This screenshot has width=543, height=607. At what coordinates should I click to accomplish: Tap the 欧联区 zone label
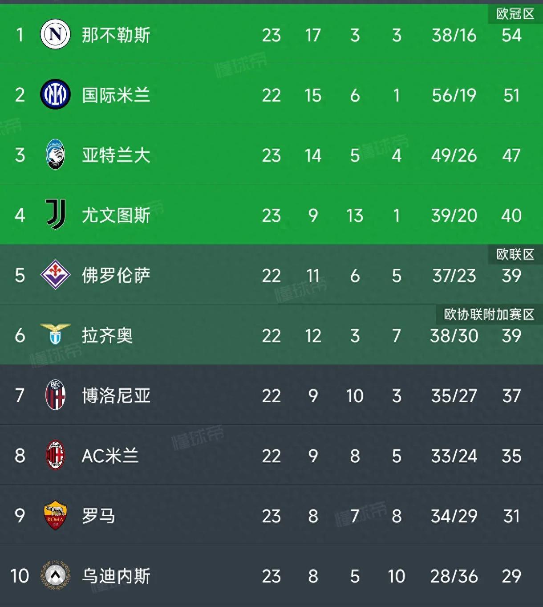tap(515, 254)
